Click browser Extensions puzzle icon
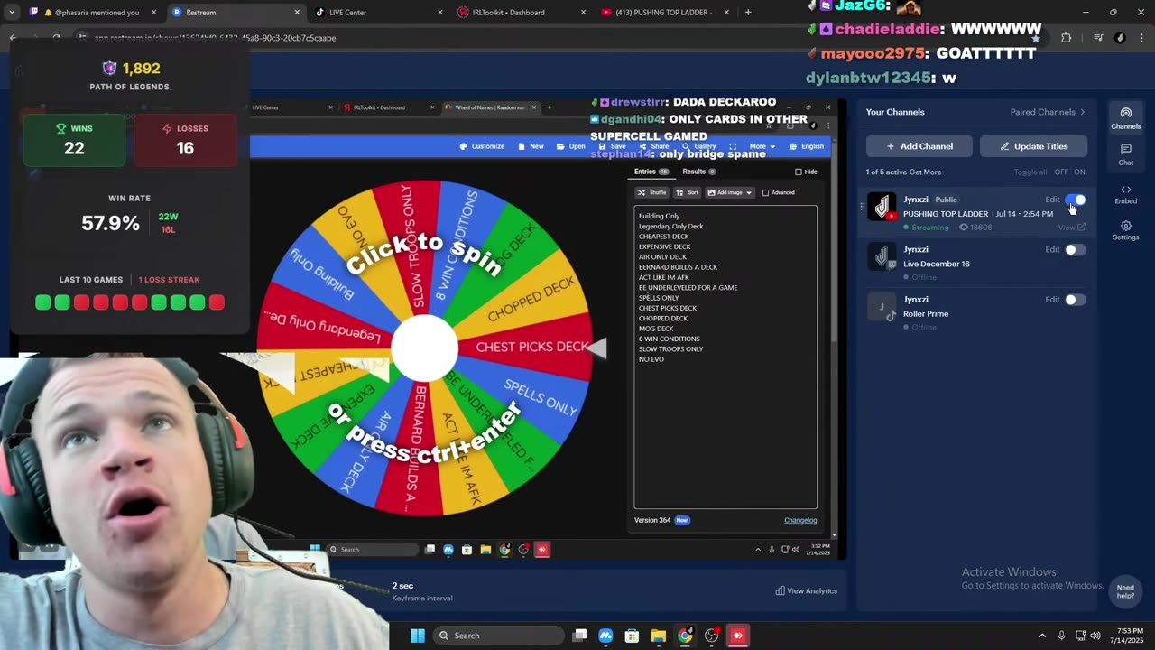The height and width of the screenshot is (650, 1155). 1067,38
